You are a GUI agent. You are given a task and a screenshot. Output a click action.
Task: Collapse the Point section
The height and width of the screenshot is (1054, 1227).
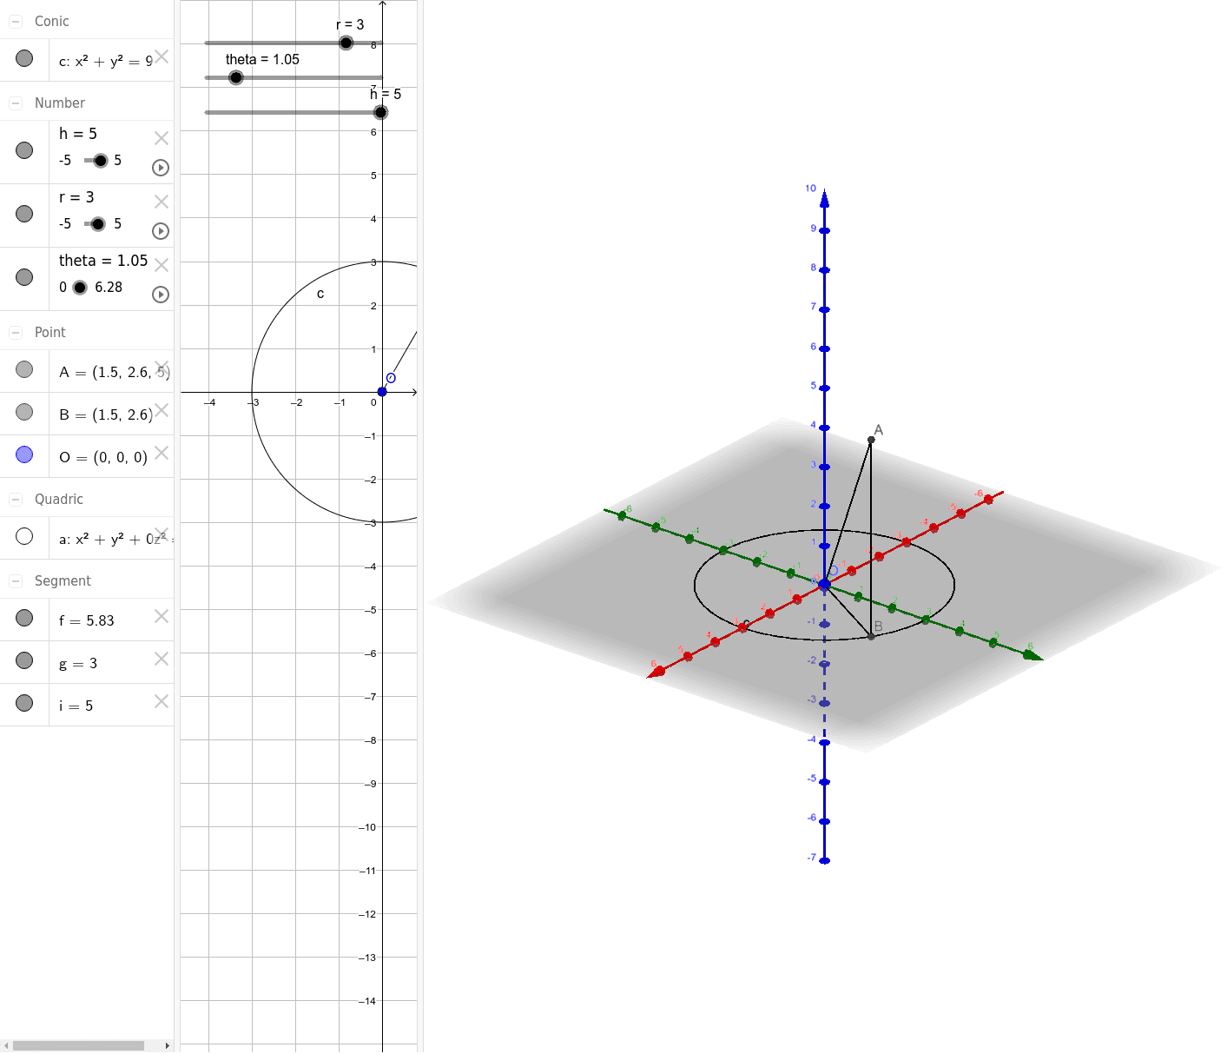pyautogui.click(x=15, y=331)
